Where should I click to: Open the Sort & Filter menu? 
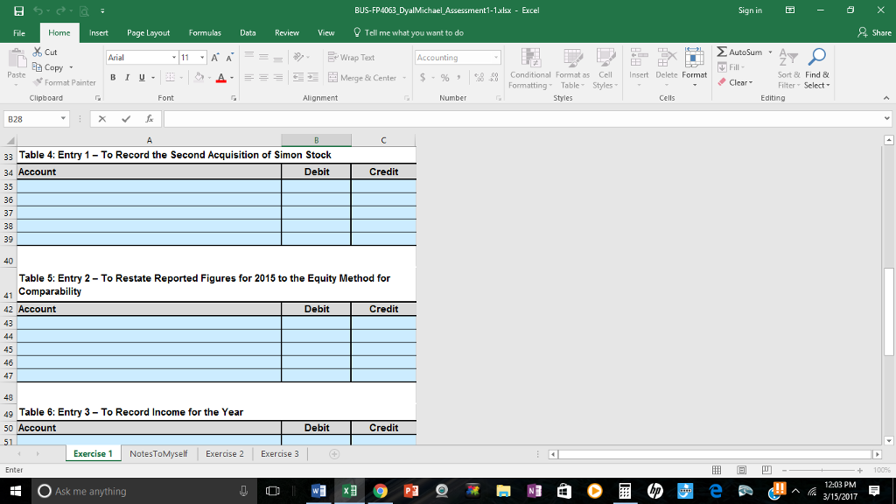point(788,70)
